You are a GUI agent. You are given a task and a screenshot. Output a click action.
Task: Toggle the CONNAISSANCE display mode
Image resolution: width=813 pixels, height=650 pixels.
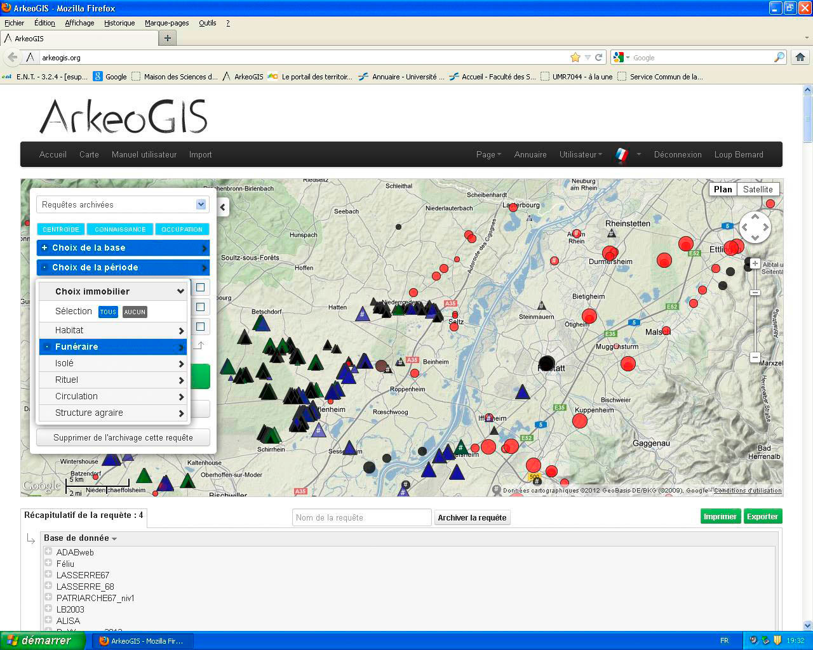coord(120,229)
